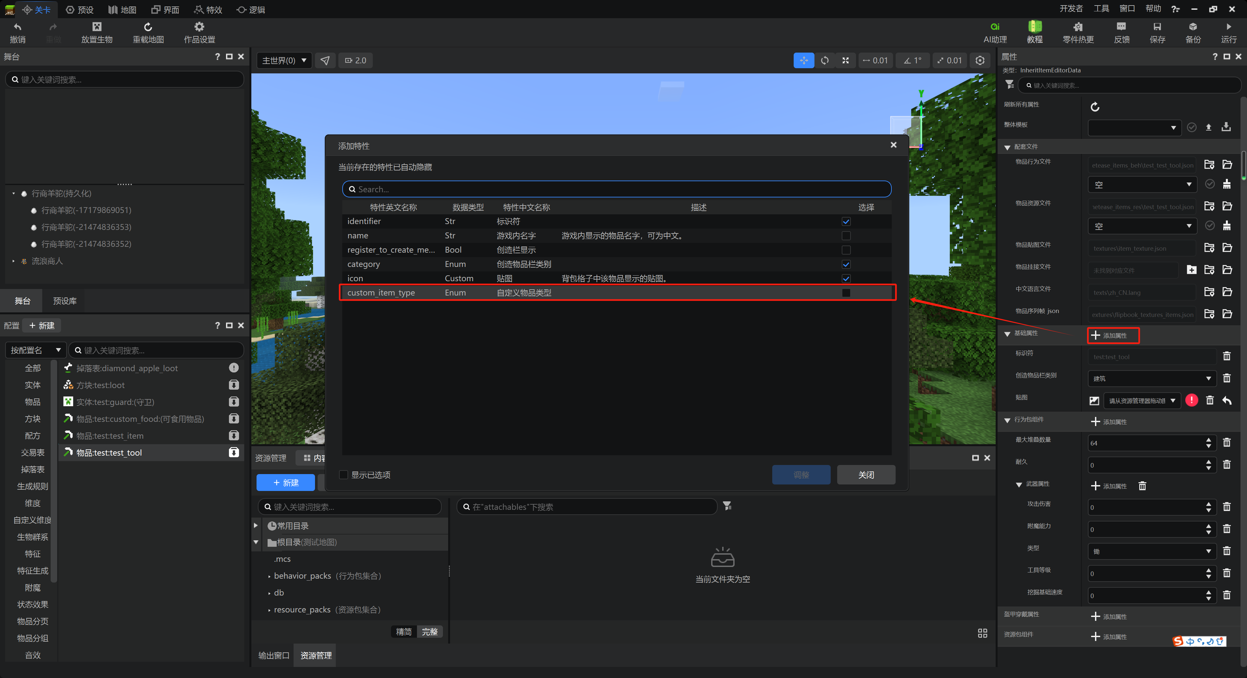Viewport: 1247px width, 678px height.
Task: Collapse 根目录(测试地图) folder
Action: click(256, 542)
